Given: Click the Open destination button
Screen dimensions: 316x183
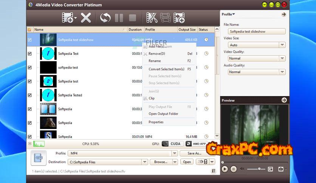Looking at the screenshot, I should (187, 162).
